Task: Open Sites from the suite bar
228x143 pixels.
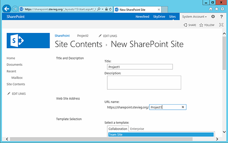Action: click(172, 17)
